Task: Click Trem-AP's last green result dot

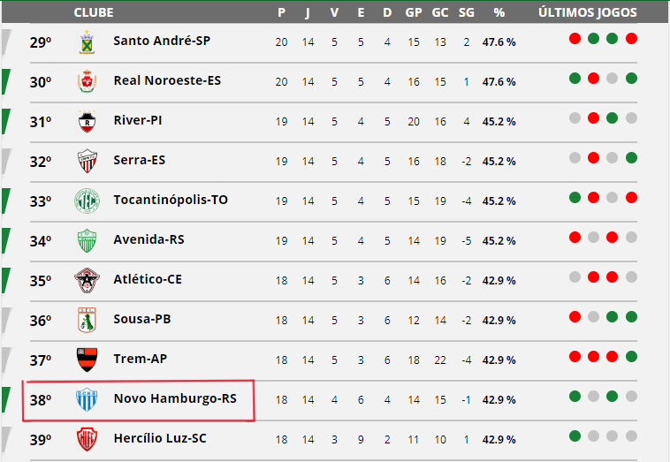Action: [x=631, y=356]
